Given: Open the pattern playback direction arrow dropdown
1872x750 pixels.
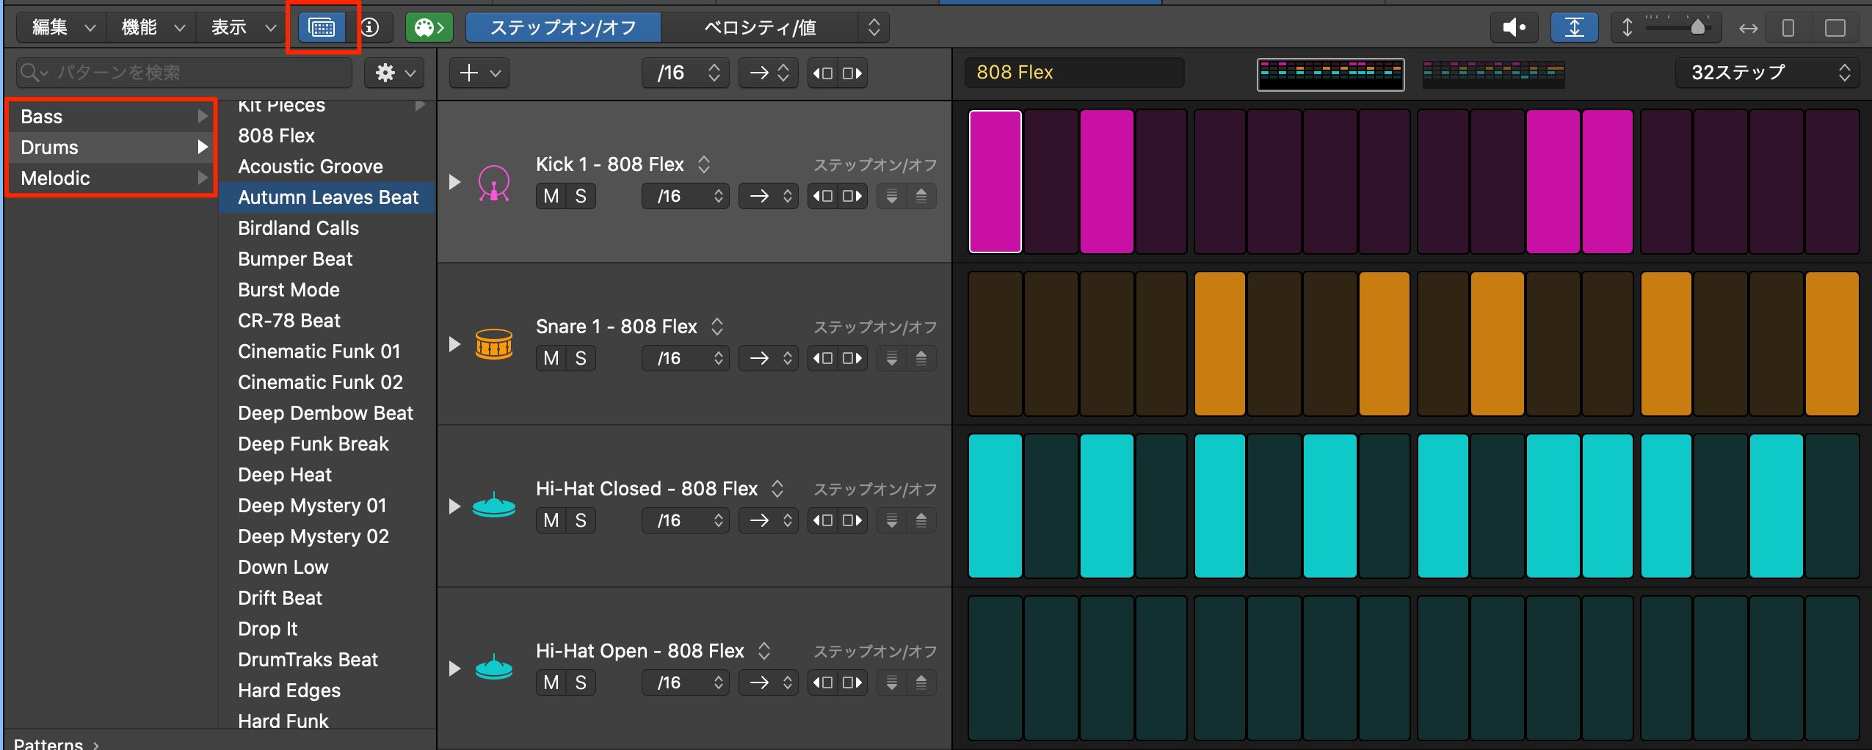Looking at the screenshot, I should click(768, 73).
